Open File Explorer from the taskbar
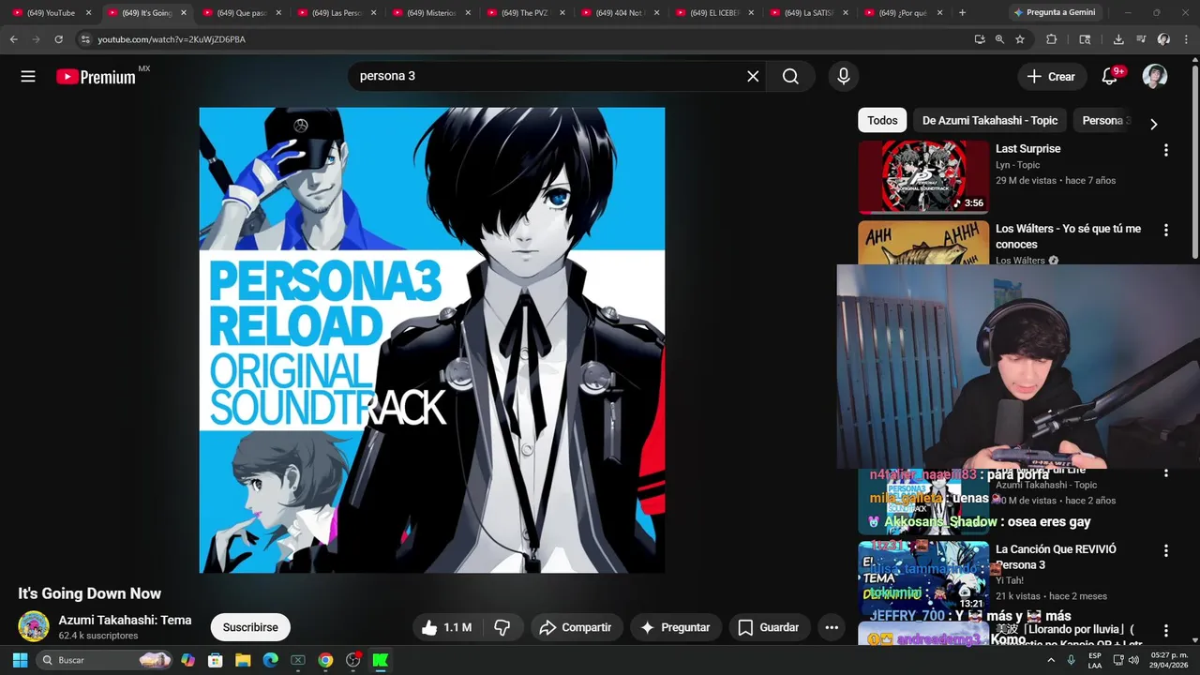Screen dimensions: 1200x675 tap(243, 660)
